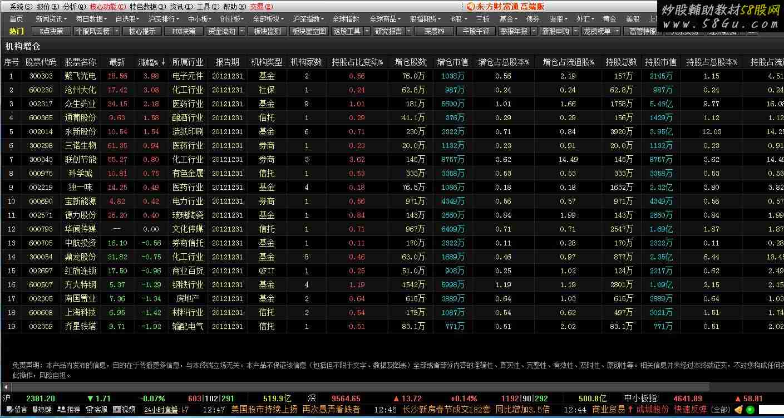784x418 pixels.
Task: Open the 债券 tab
Action: (532, 19)
